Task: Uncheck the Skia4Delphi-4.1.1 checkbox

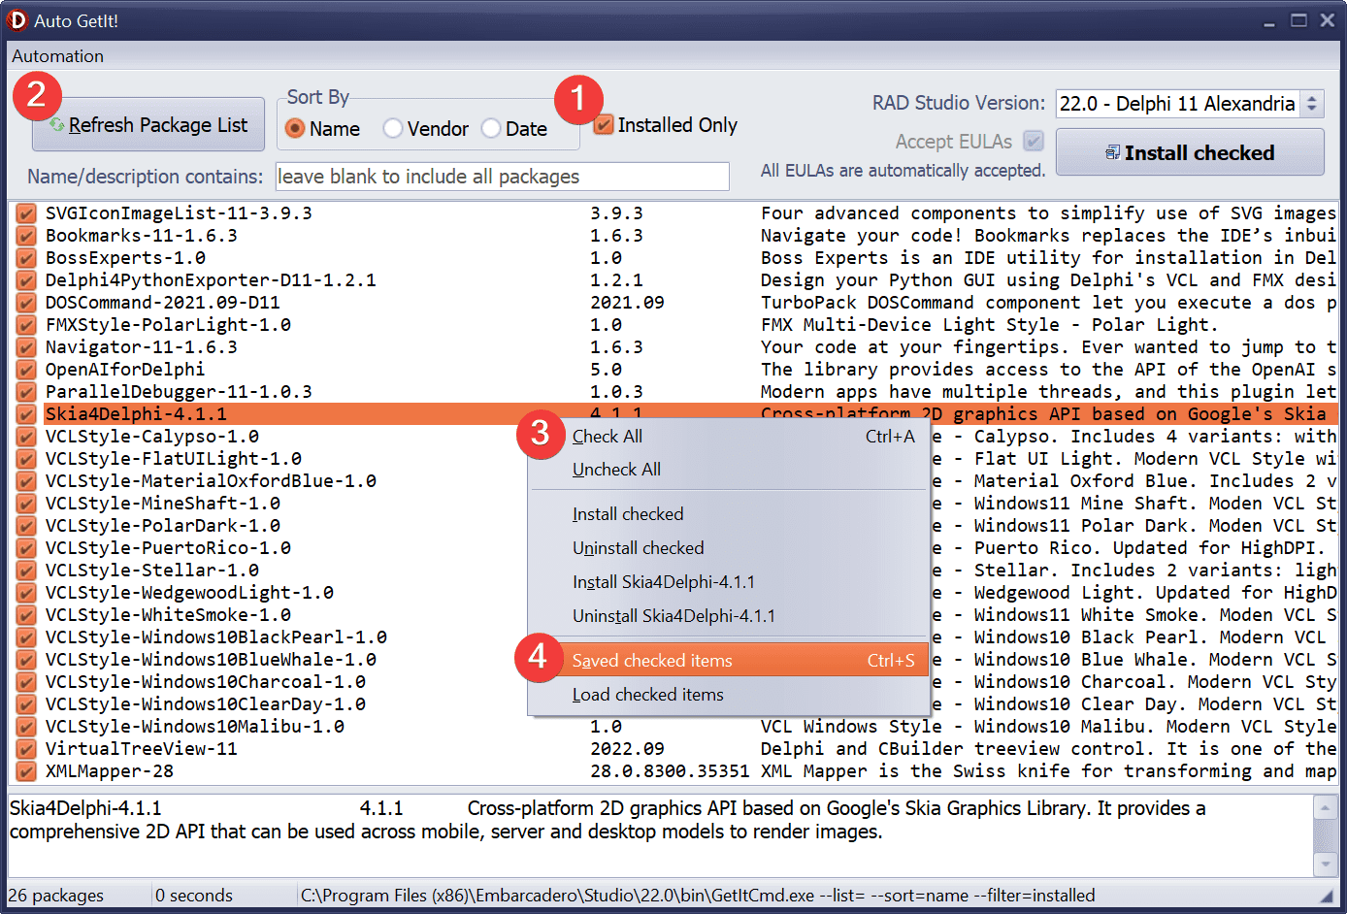Action: point(26,414)
